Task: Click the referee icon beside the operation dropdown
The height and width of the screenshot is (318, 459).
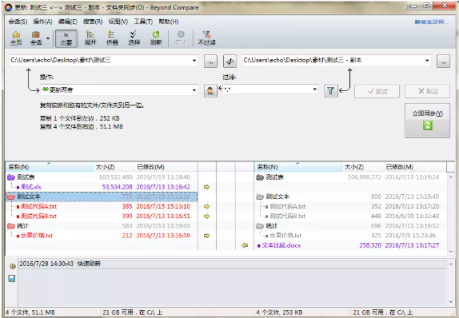Action: coord(210,91)
